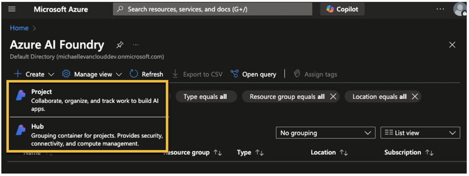Click the Export to CSV download icon
The image size is (469, 176).
[175, 74]
